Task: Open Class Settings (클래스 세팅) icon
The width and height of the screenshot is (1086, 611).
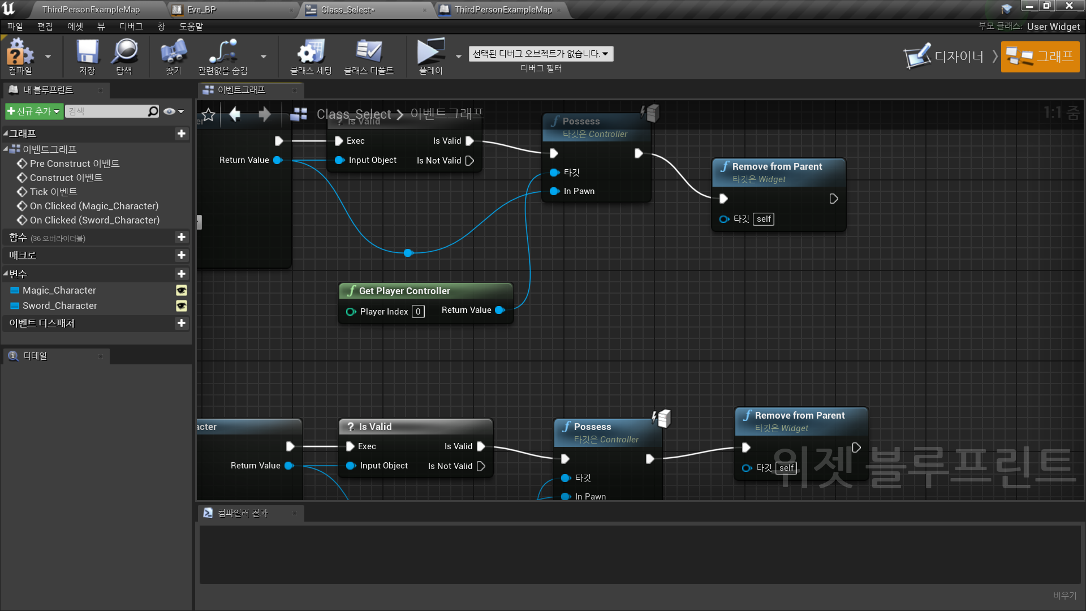Action: [x=311, y=52]
